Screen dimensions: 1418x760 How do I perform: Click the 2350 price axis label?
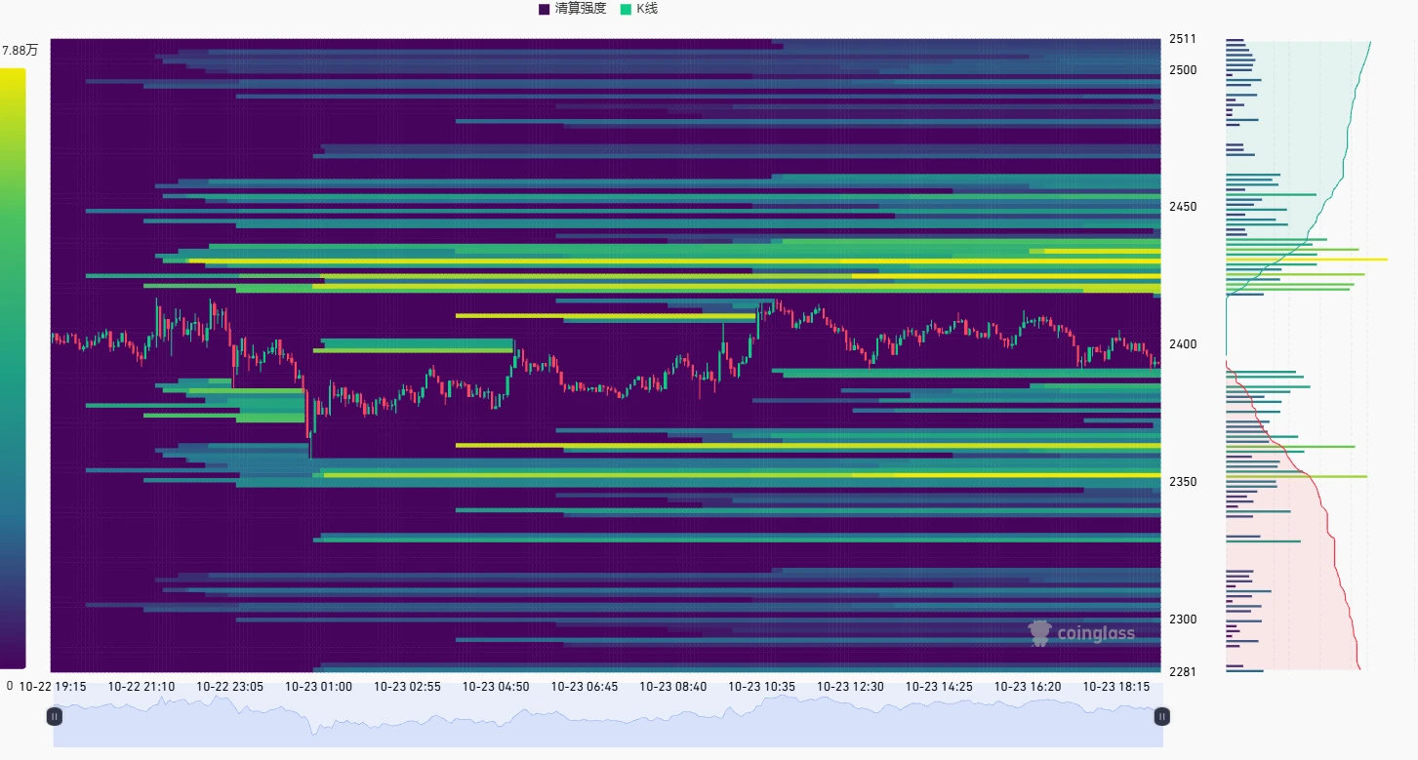1183,482
